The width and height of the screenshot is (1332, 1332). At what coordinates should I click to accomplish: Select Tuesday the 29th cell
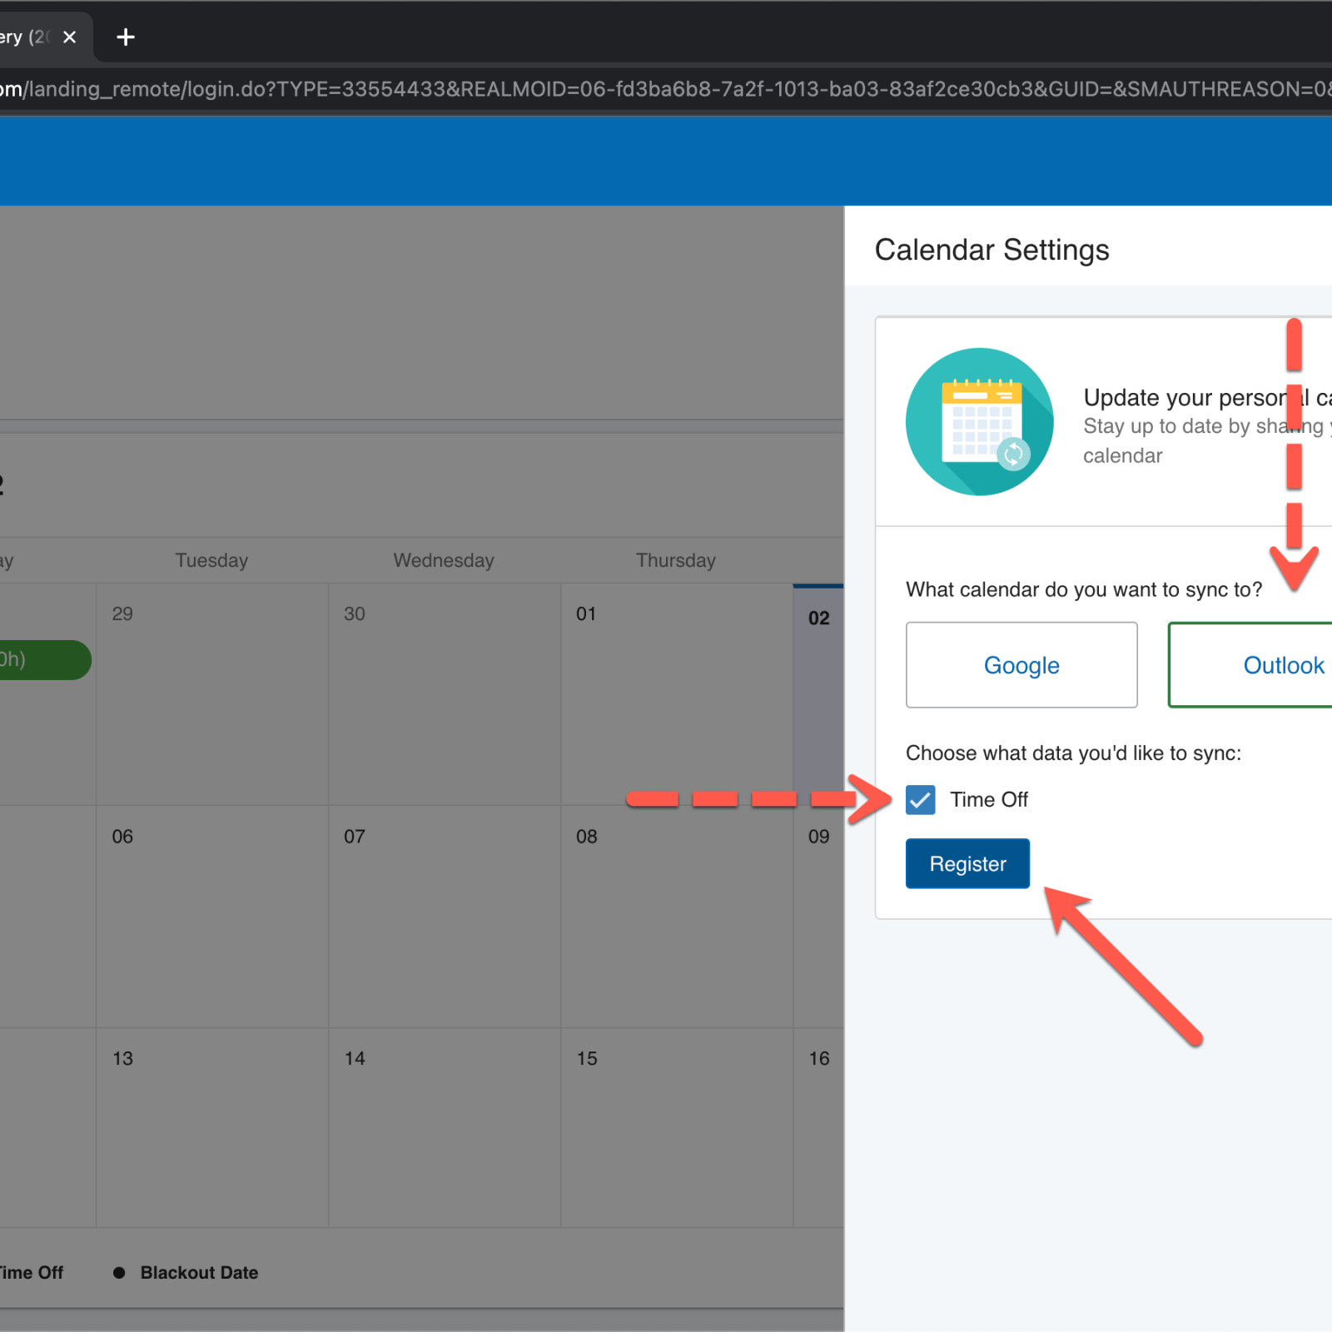click(211, 693)
